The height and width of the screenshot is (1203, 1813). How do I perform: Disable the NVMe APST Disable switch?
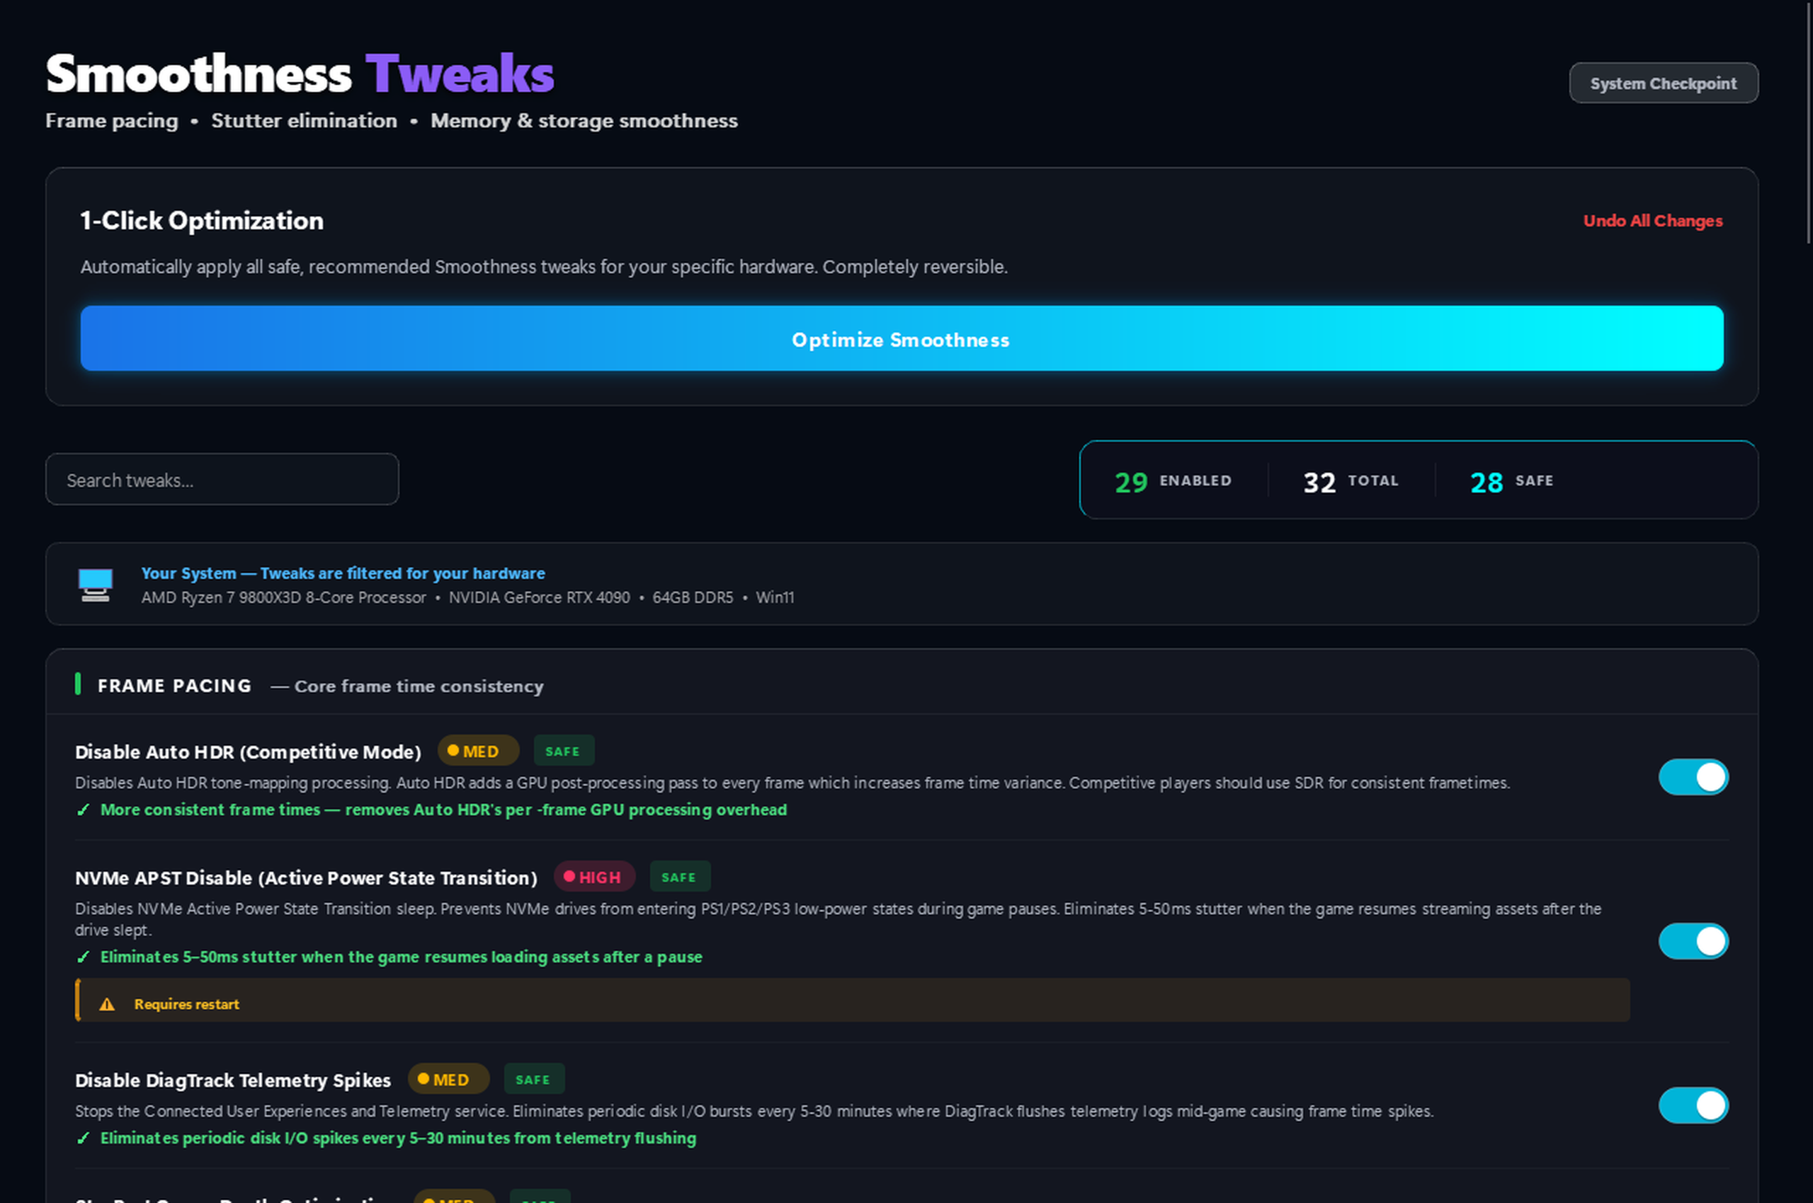(x=1693, y=940)
